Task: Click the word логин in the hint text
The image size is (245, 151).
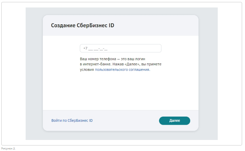Action: coord(139,59)
